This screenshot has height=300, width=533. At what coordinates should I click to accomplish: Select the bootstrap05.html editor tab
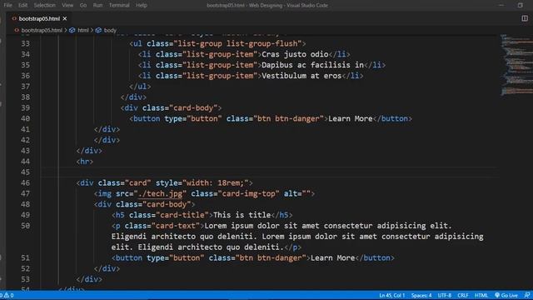click(x=39, y=18)
